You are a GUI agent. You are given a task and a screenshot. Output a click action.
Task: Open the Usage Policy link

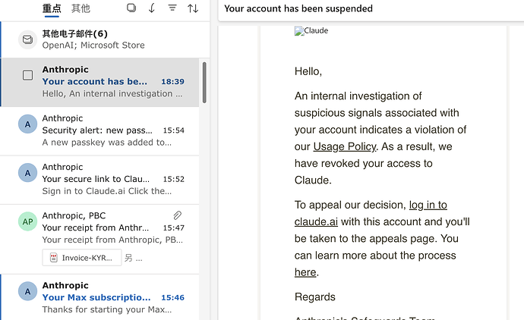(345, 146)
